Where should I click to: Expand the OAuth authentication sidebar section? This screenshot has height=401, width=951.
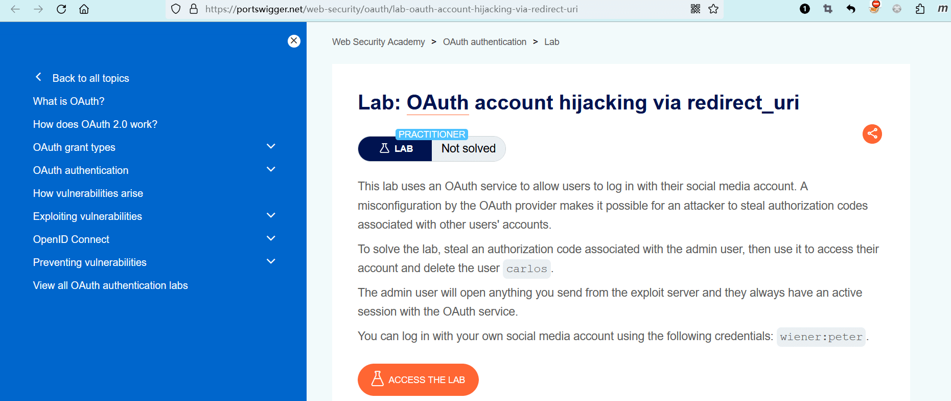point(271,170)
